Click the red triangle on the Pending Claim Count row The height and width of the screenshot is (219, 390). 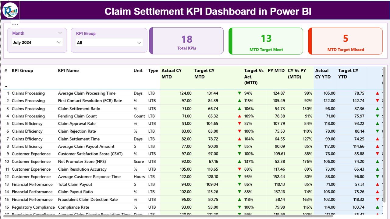coord(239,116)
